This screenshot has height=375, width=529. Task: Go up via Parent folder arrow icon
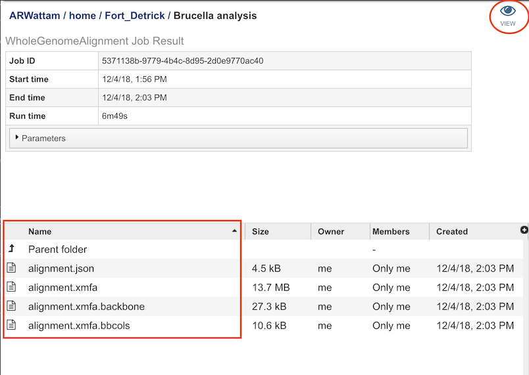pyautogui.click(x=11, y=248)
